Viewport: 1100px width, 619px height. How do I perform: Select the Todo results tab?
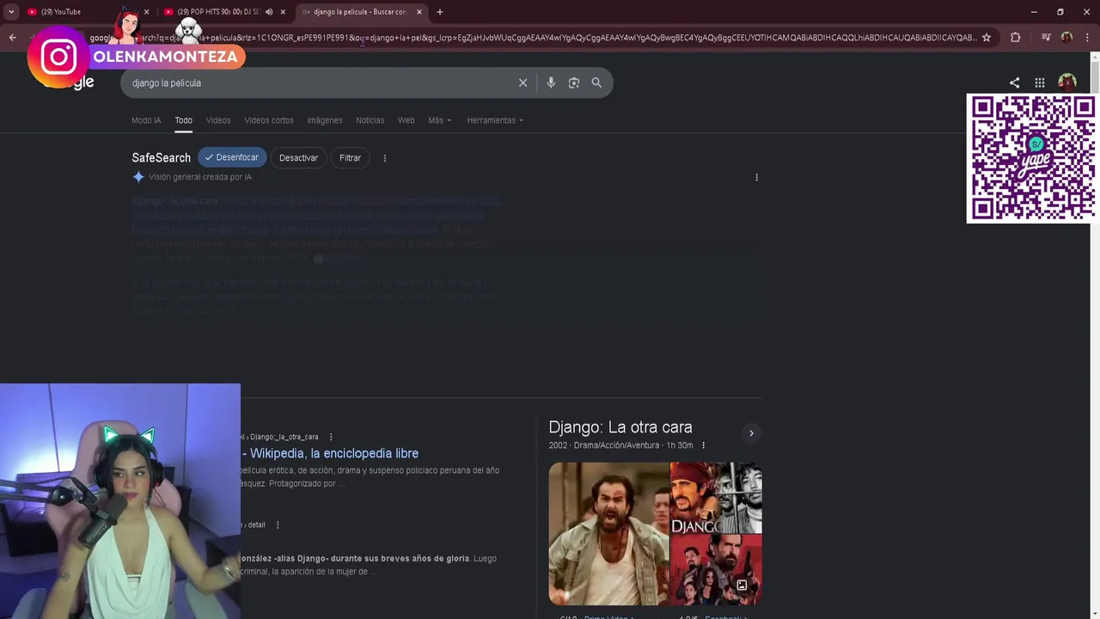184,120
